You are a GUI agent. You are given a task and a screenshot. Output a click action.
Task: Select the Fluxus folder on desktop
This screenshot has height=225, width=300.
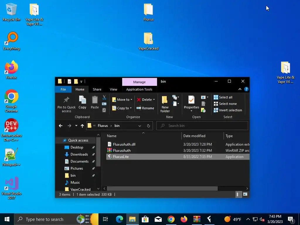pyautogui.click(x=149, y=12)
